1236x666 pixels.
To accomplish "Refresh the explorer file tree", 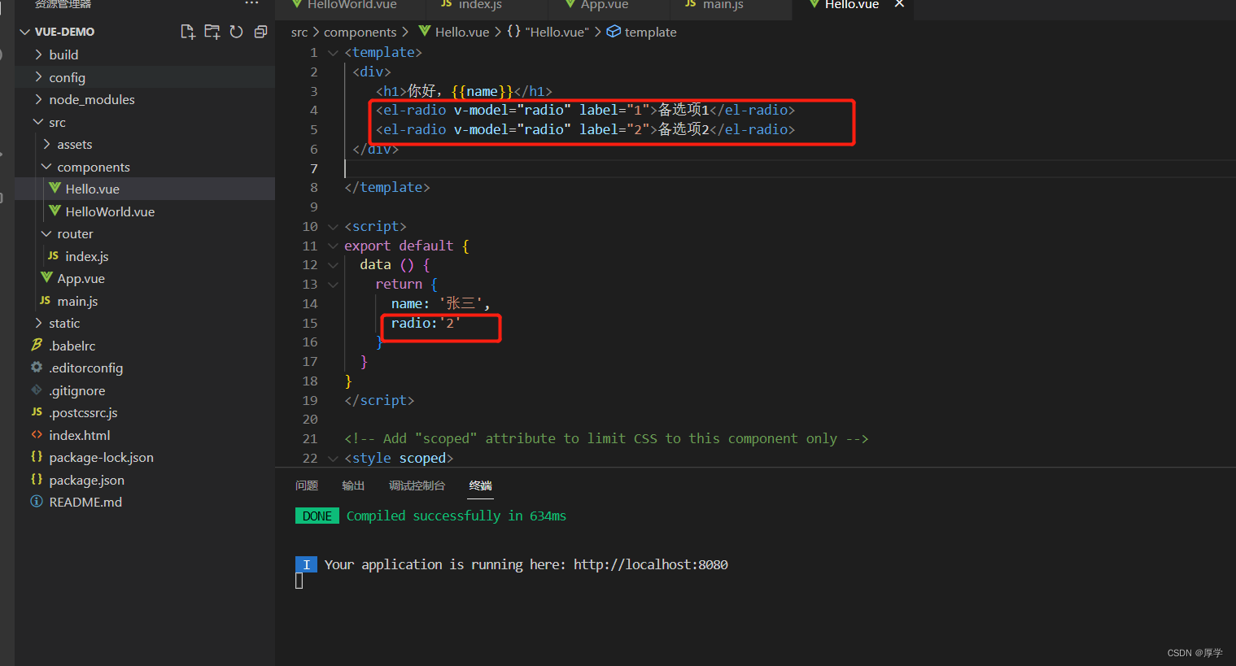I will pyautogui.click(x=236, y=32).
